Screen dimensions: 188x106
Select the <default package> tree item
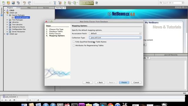(22, 17)
